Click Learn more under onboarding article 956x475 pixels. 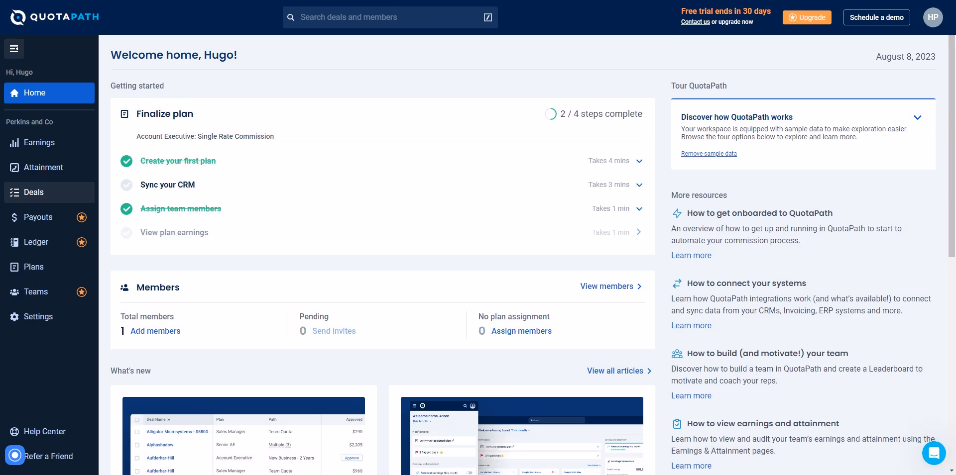(x=691, y=256)
